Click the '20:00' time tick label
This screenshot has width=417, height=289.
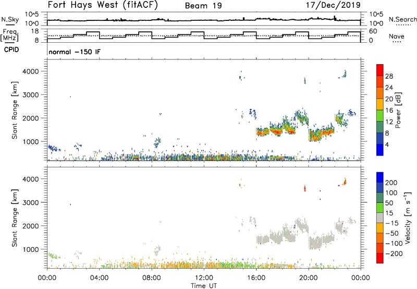pos(308,278)
